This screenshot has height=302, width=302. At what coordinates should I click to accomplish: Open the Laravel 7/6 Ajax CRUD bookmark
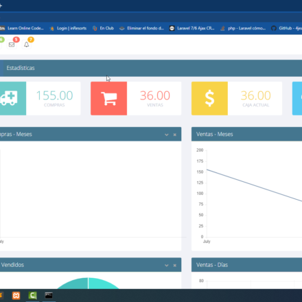tap(192, 28)
